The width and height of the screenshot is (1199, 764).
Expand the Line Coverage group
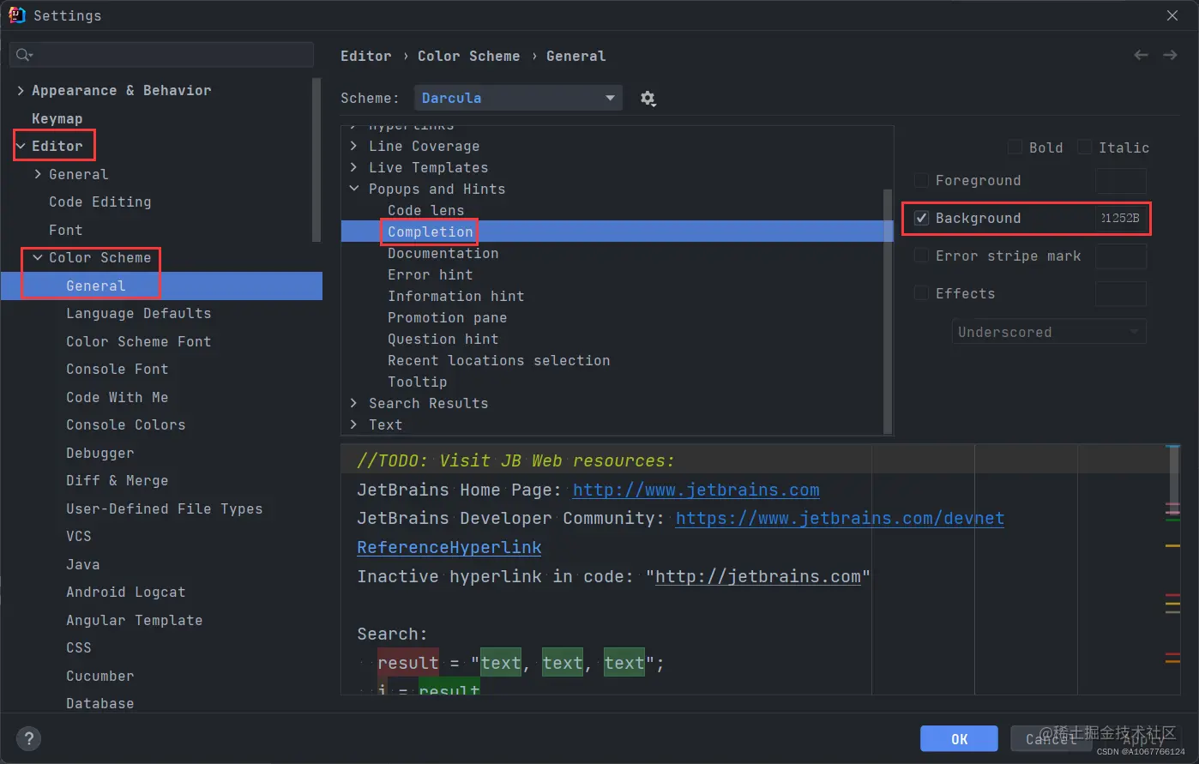coord(353,146)
